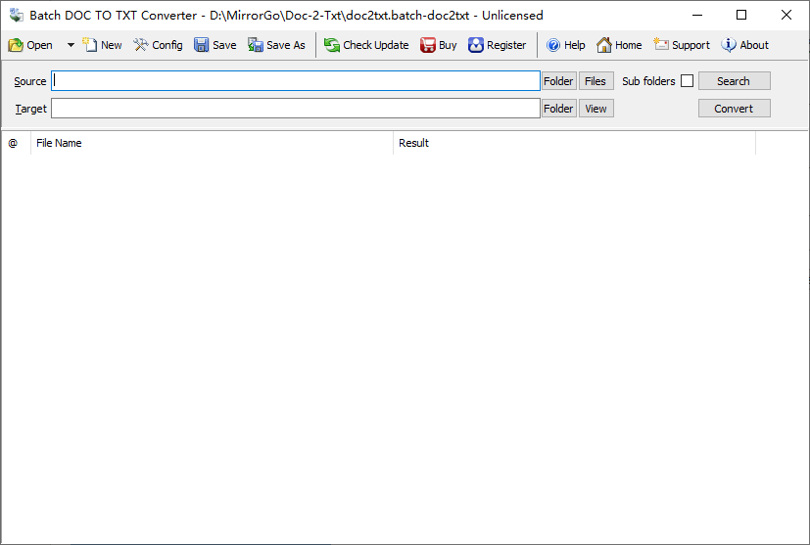Browse Folder for Source
Image resolution: width=810 pixels, height=545 pixels.
pos(559,81)
